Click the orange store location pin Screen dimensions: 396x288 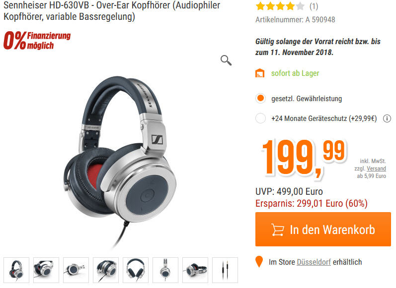coord(259,262)
